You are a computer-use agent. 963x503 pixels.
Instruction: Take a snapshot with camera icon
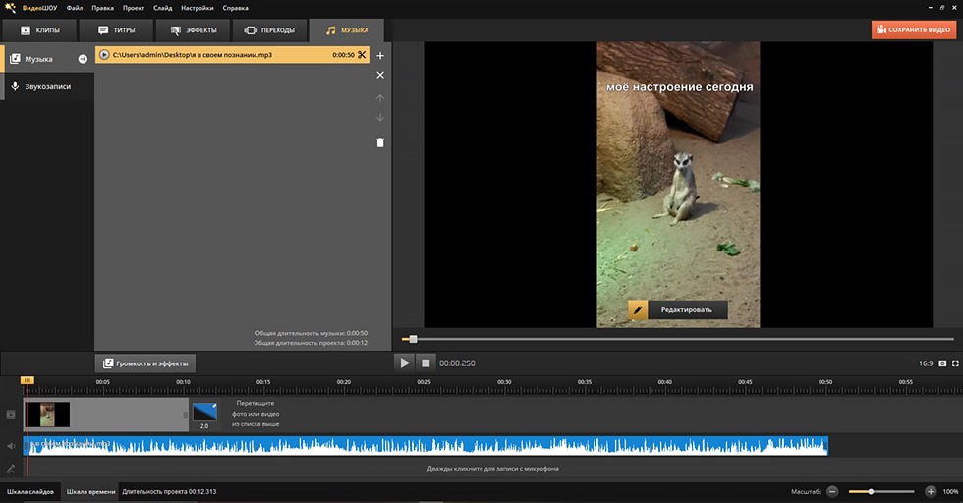tap(942, 363)
